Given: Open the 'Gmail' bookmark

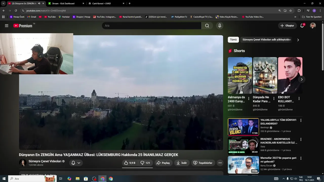Looking at the screenshot, I should (32, 17).
